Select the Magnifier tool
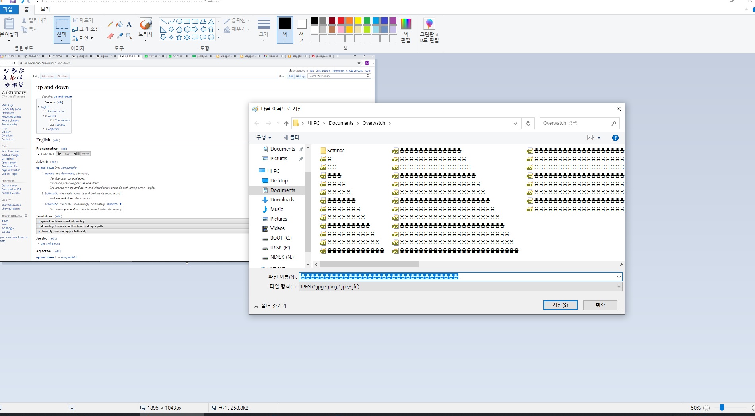The height and width of the screenshot is (416, 755). point(129,36)
